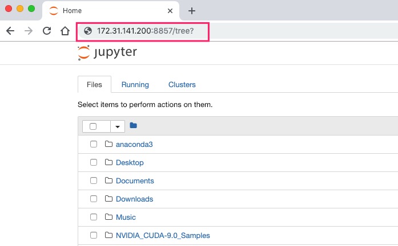Go back with the browser back arrow
This screenshot has height=246, width=398.
pyautogui.click(x=10, y=31)
